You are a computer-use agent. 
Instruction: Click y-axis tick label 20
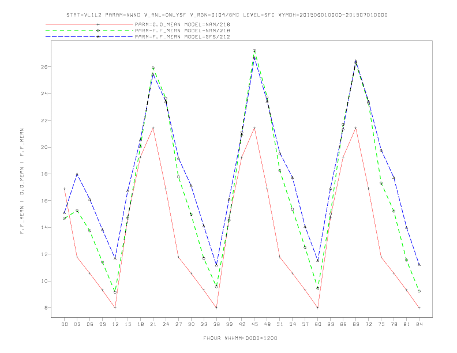coord(44,147)
